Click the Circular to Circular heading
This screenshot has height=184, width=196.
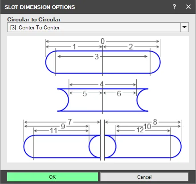click(x=34, y=20)
